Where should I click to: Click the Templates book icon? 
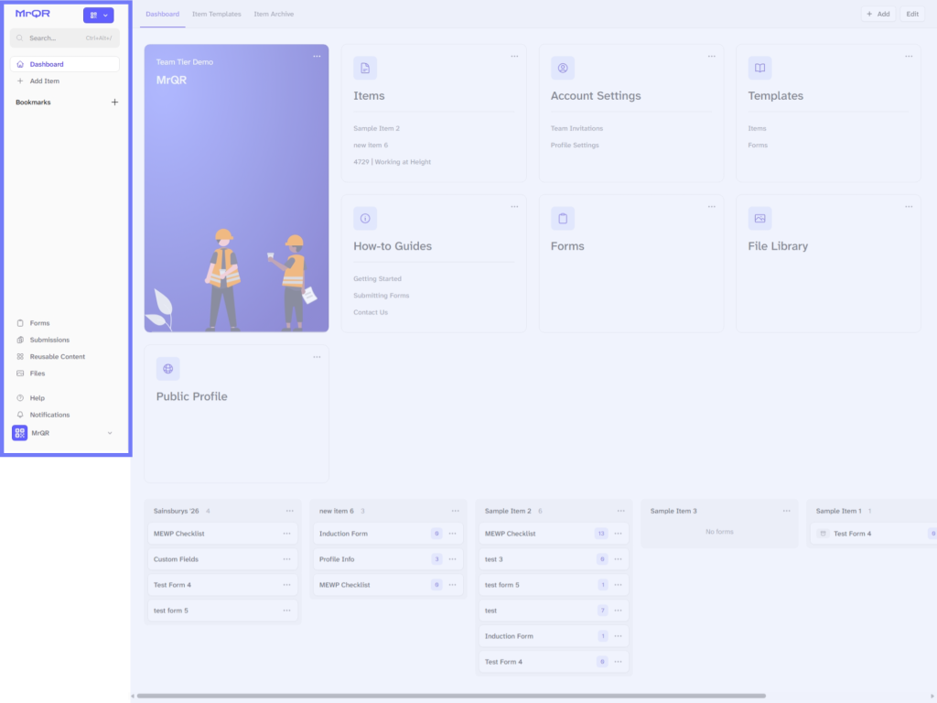[760, 68]
